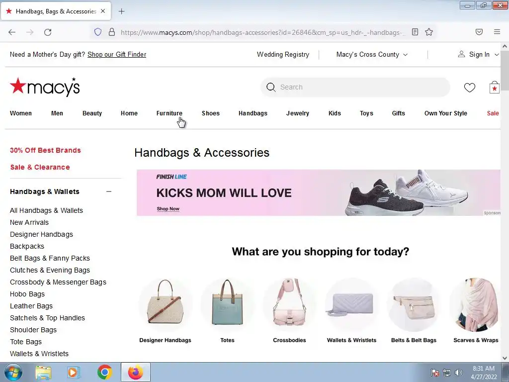Expand the Macy's Cross County store dropdown
The height and width of the screenshot is (382, 509).
[372, 55]
